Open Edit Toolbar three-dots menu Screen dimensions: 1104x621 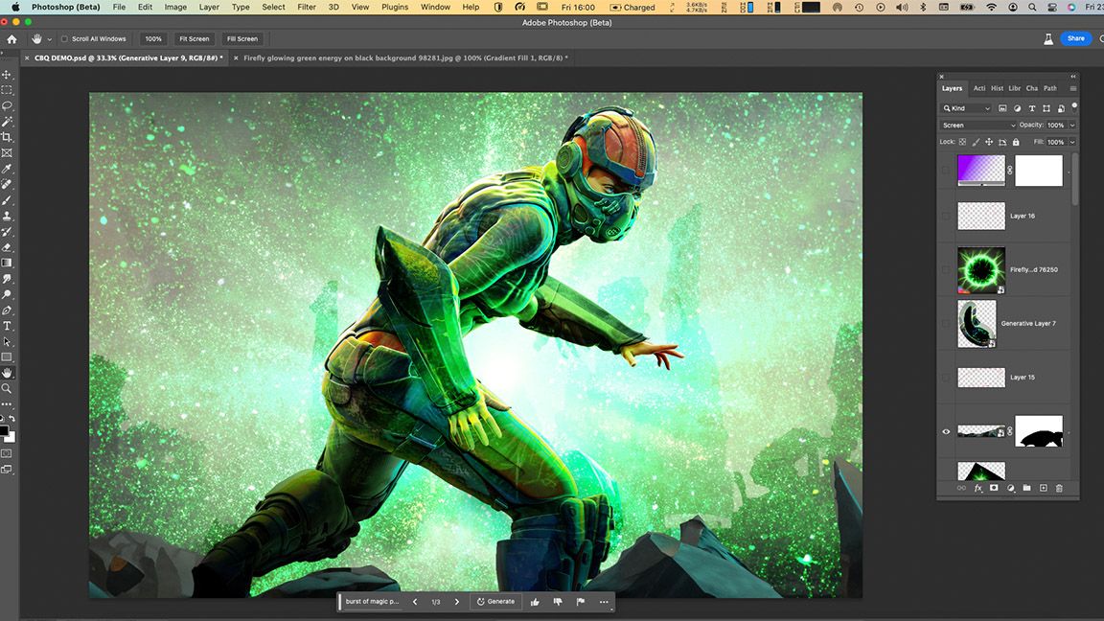click(7, 404)
